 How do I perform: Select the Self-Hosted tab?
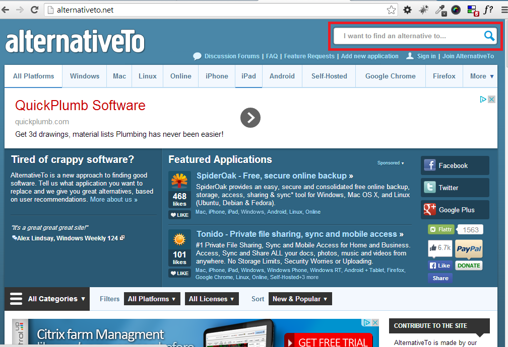pyautogui.click(x=329, y=76)
